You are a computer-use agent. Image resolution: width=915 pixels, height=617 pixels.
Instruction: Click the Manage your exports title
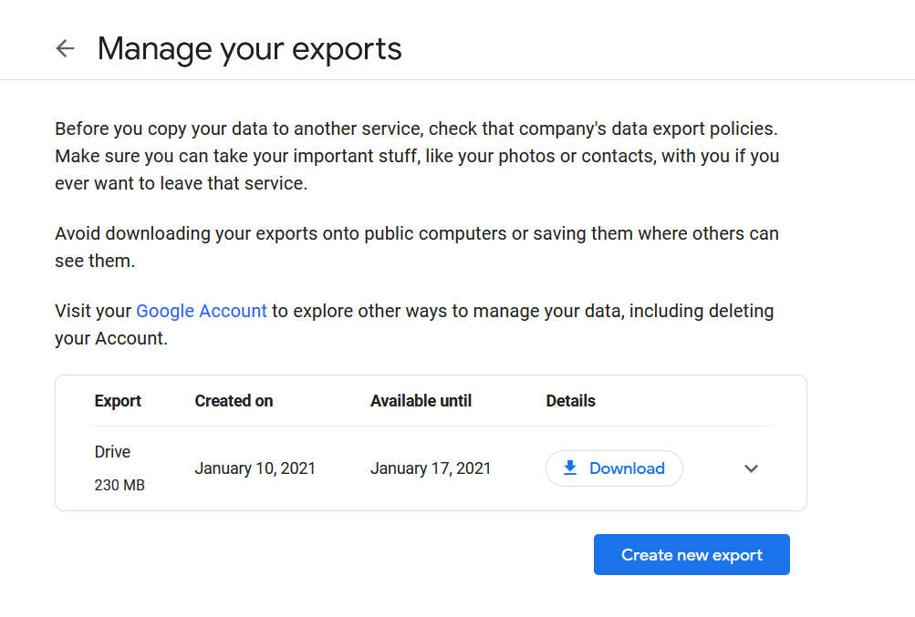click(x=249, y=48)
